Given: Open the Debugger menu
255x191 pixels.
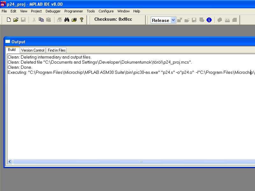Looking at the screenshot, I should pyautogui.click(x=53, y=11).
